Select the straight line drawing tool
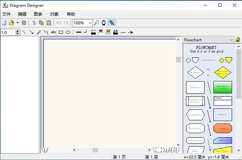The height and width of the screenshot is (160, 242). (x=24, y=32)
